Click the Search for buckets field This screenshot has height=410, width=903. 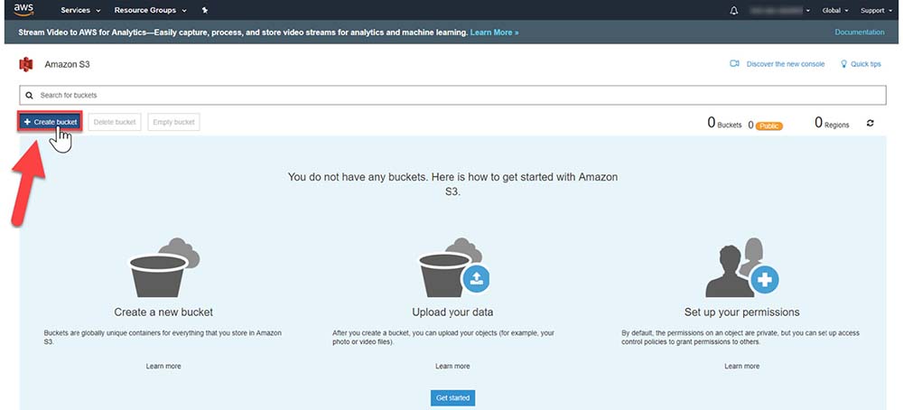coord(451,95)
